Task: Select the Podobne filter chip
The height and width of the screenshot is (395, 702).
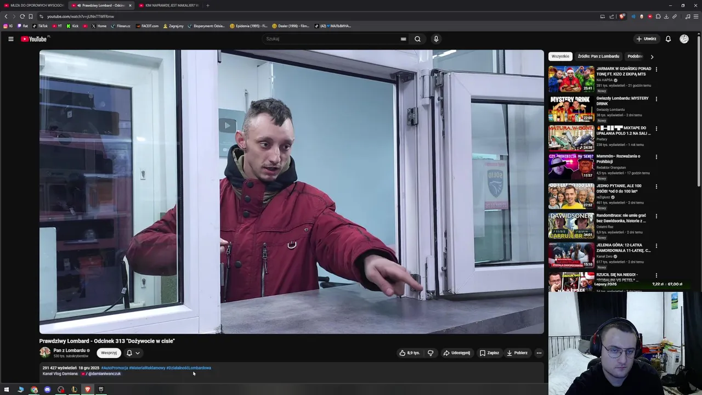Action: coord(635,57)
